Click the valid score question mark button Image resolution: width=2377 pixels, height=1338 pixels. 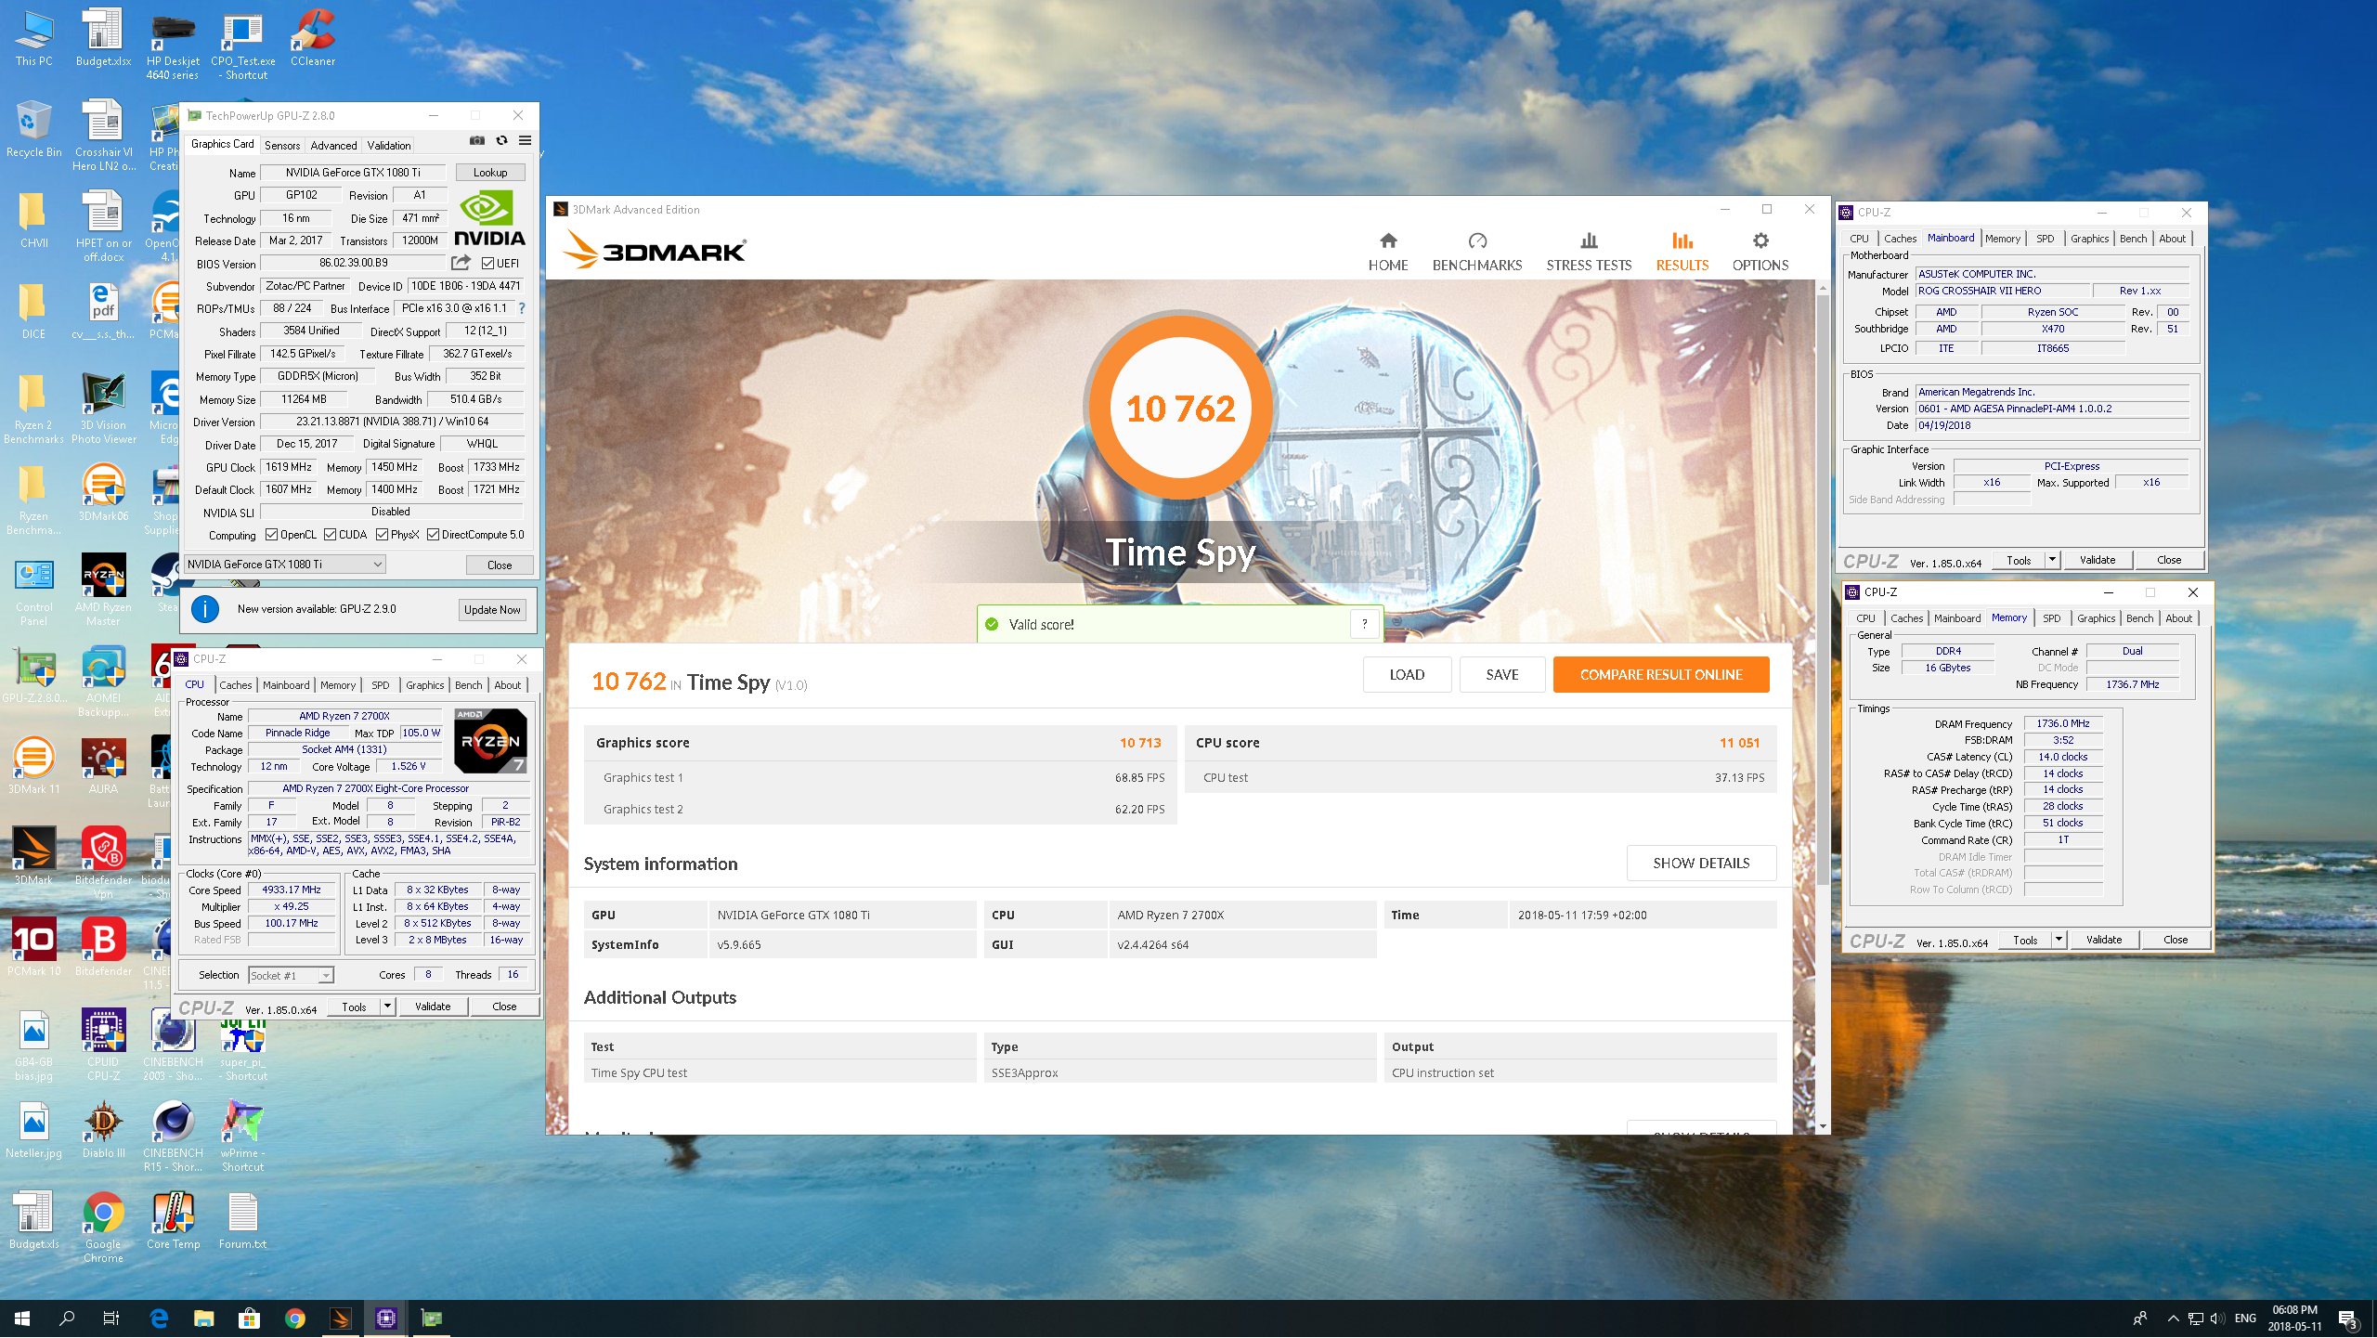click(x=1364, y=625)
